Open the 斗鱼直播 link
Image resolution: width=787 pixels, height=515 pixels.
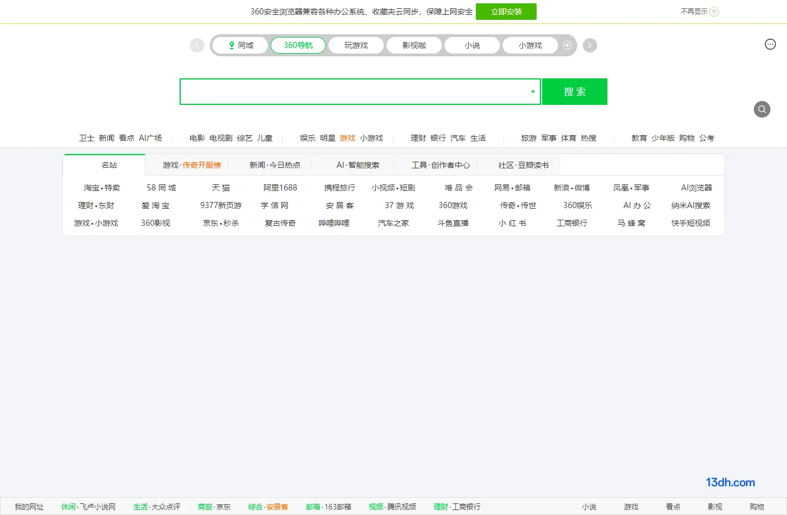tap(453, 223)
